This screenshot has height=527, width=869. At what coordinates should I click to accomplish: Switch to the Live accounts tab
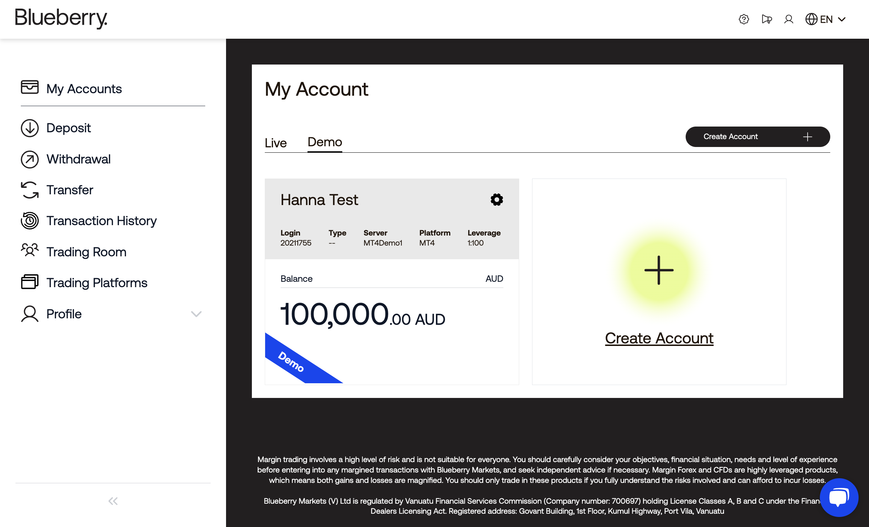276,143
